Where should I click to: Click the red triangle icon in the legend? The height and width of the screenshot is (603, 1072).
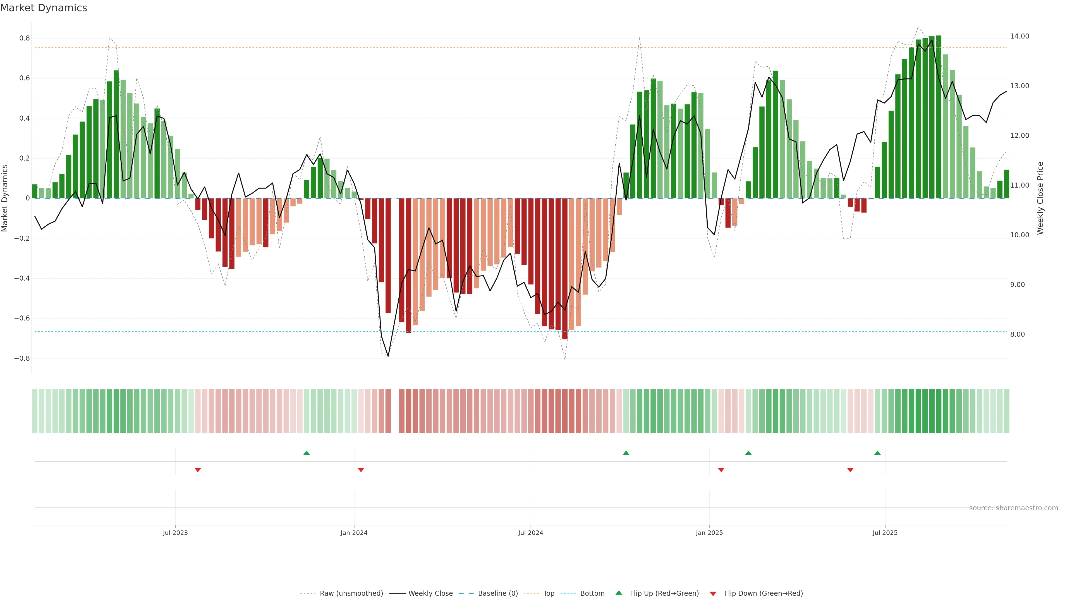tap(713, 594)
